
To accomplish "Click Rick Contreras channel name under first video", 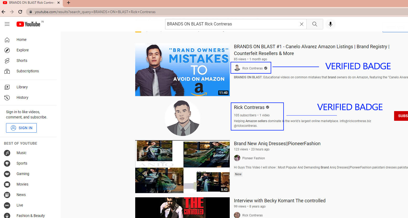I will pos(252,68).
